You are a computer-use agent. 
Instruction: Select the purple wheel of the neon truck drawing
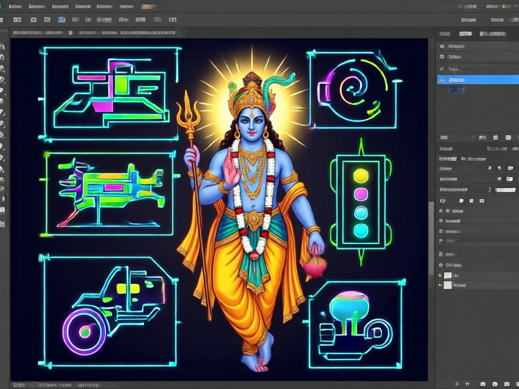tap(85, 332)
